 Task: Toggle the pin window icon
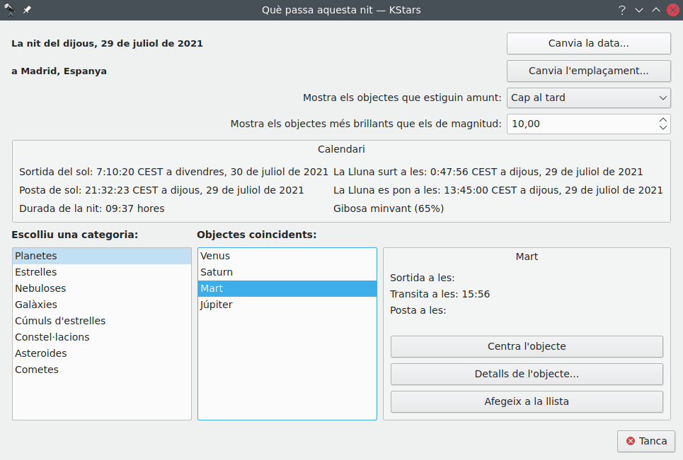point(27,10)
